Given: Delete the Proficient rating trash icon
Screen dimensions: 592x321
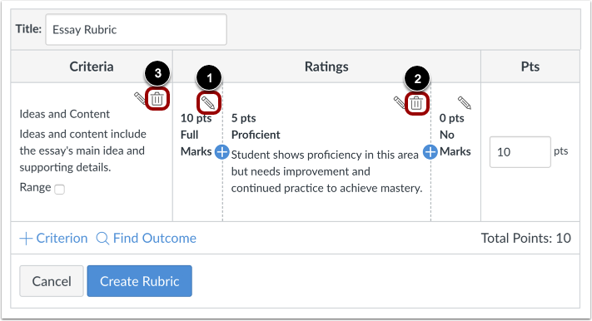Looking at the screenshot, I should [x=416, y=103].
